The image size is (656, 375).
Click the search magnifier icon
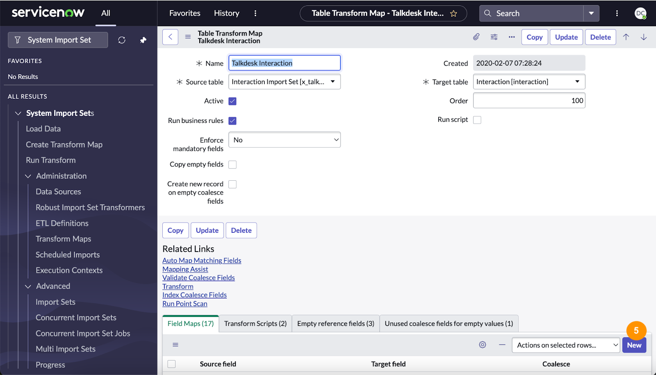487,13
